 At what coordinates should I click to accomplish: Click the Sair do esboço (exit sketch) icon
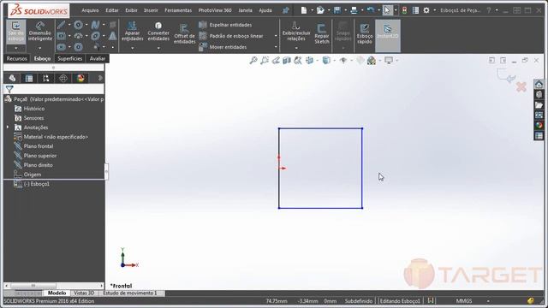point(16,32)
